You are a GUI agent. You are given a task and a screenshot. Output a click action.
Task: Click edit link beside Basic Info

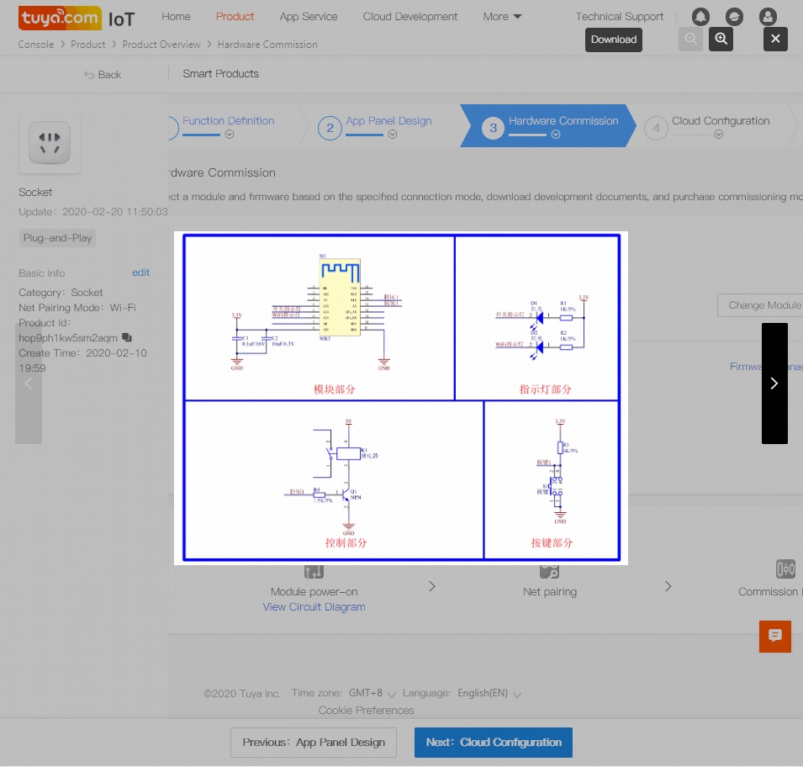[140, 272]
